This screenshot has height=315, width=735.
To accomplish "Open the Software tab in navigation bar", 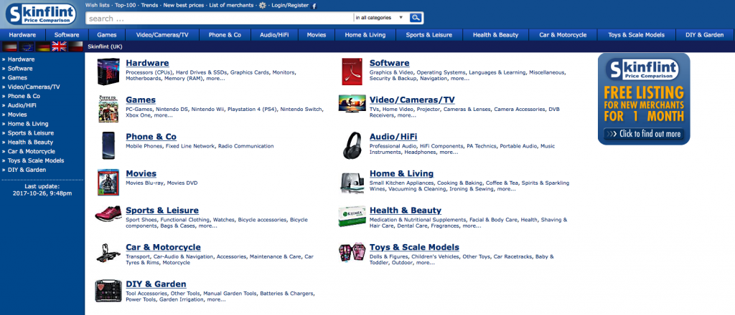I will 67,35.
